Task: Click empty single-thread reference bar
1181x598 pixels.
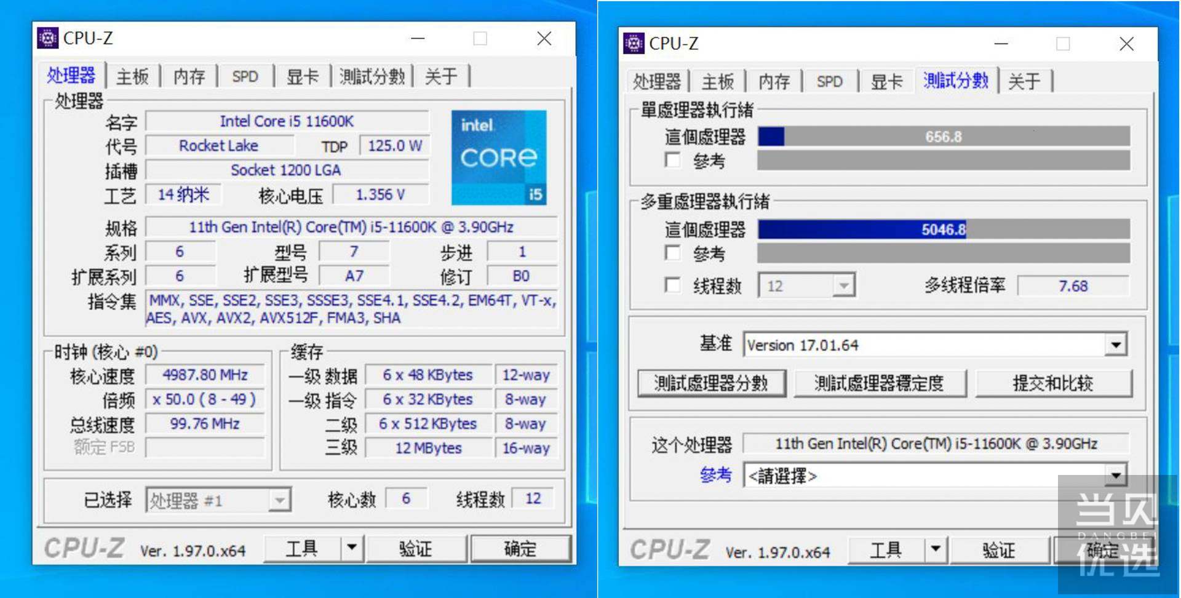Action: tap(944, 161)
